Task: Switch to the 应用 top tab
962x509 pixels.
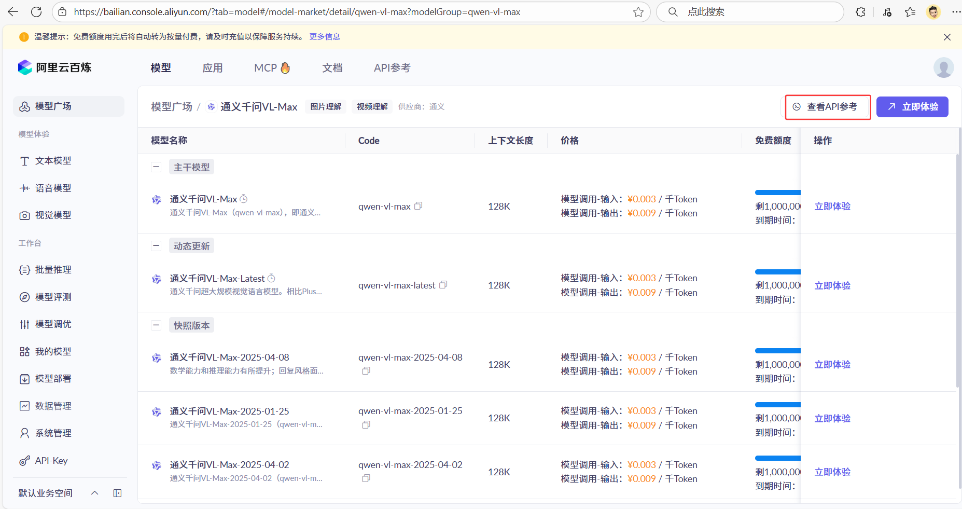Action: (x=213, y=68)
